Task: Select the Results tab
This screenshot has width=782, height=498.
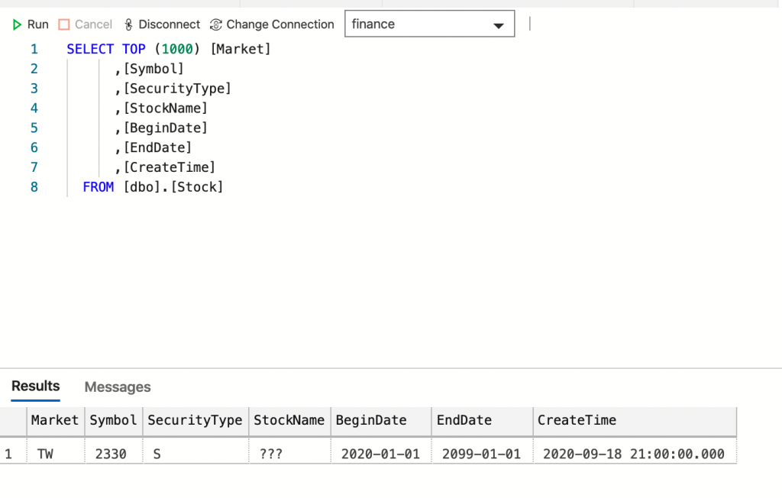Action: (x=35, y=386)
